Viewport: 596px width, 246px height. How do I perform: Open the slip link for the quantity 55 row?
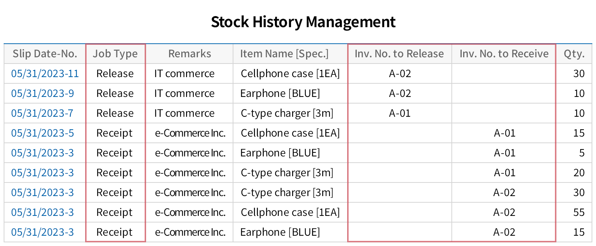click(42, 212)
